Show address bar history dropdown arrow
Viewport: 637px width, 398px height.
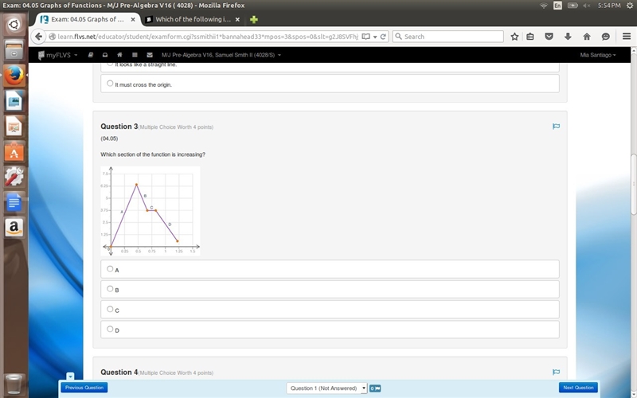375,37
